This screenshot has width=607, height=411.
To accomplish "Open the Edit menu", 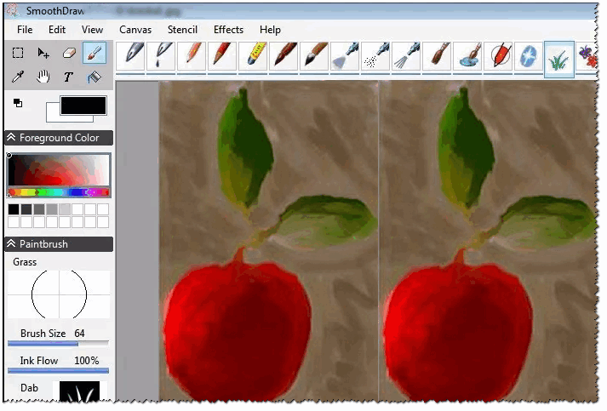I will [57, 30].
